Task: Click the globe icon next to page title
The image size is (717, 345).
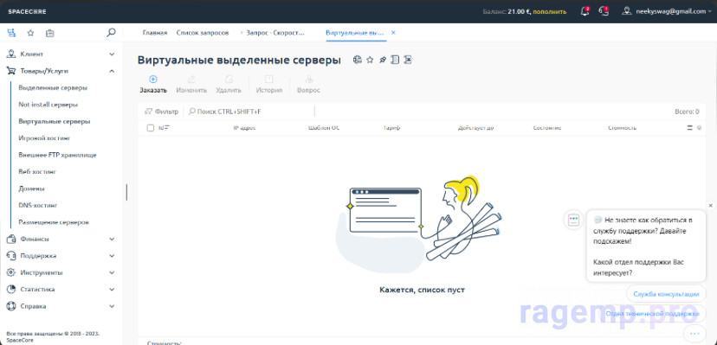Action: click(358, 60)
